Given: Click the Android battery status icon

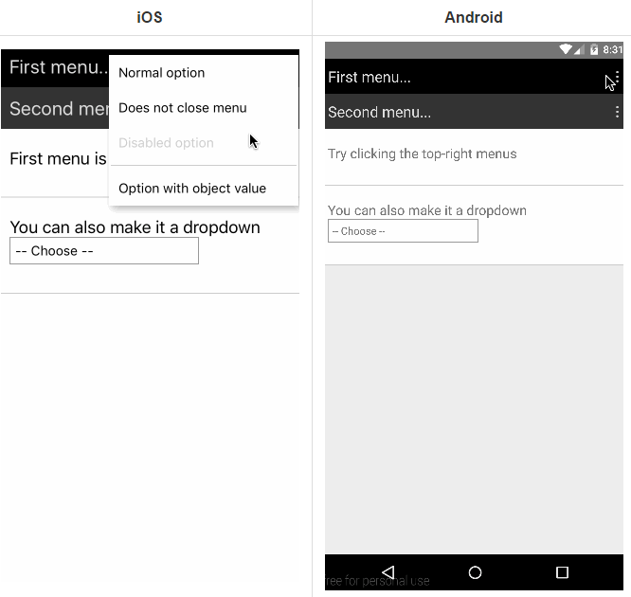Looking at the screenshot, I should pos(594,49).
